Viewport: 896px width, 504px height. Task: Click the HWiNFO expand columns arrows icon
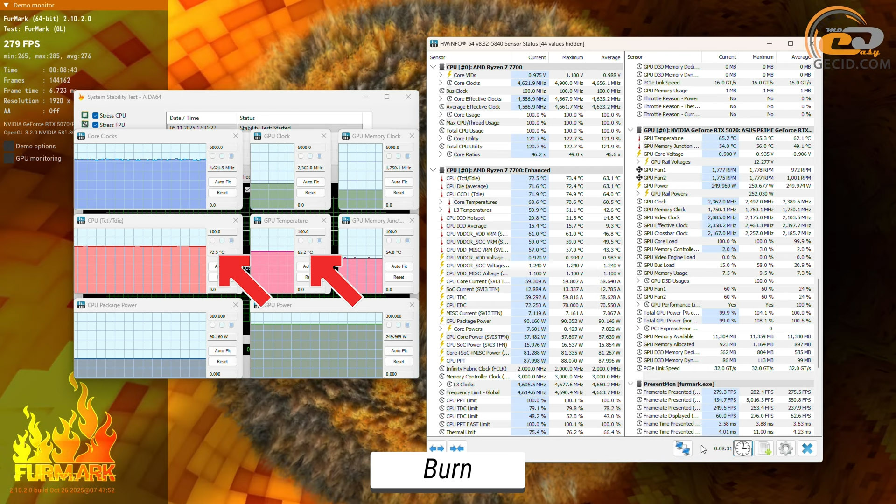tap(437, 448)
